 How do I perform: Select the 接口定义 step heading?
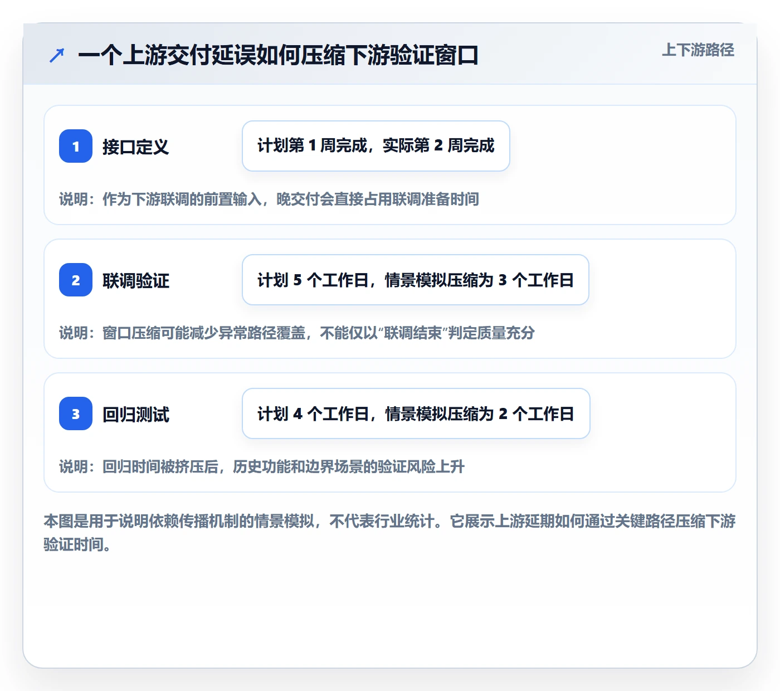(135, 147)
